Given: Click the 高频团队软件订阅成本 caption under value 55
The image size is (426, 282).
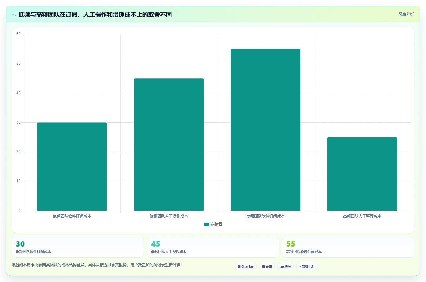Looking at the screenshot, I should point(304,252).
